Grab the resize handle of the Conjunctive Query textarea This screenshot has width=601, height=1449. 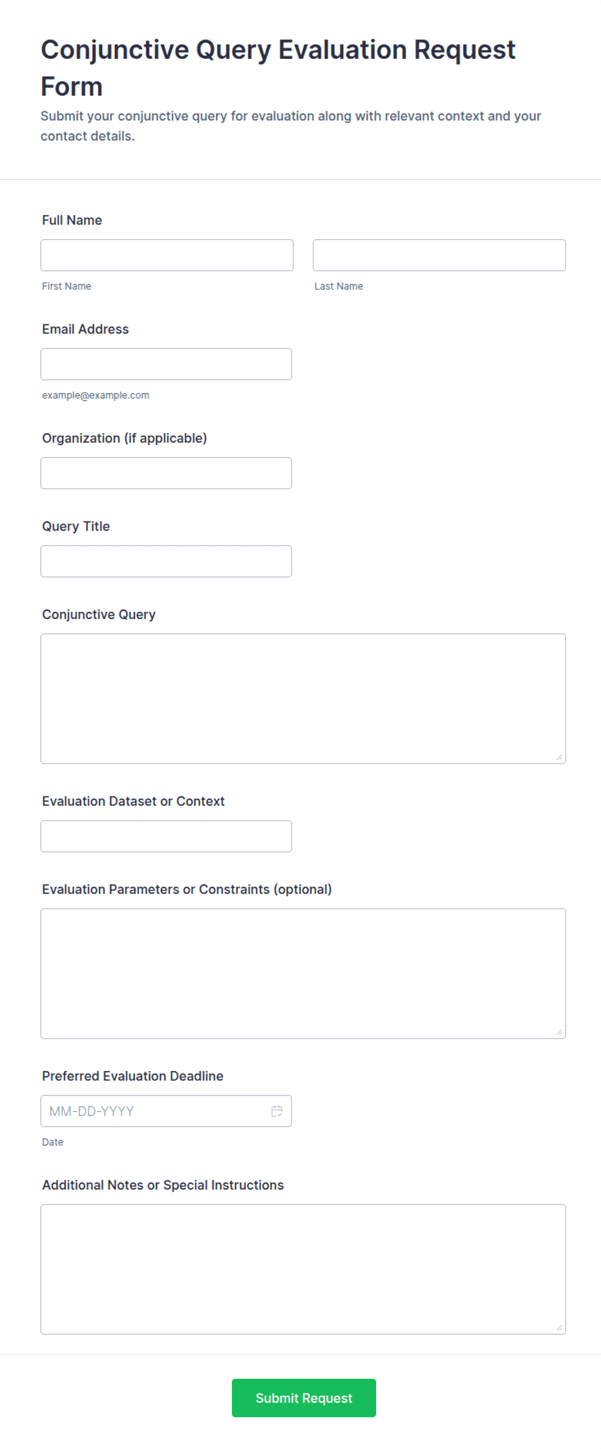tap(560, 757)
